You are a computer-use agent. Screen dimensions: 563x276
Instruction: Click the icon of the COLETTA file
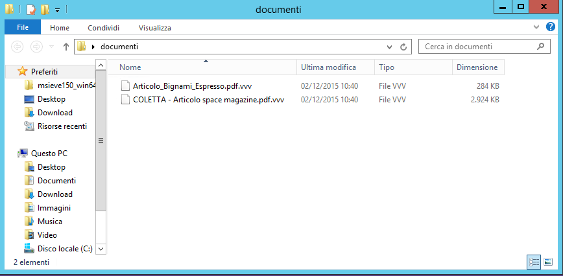coord(125,99)
